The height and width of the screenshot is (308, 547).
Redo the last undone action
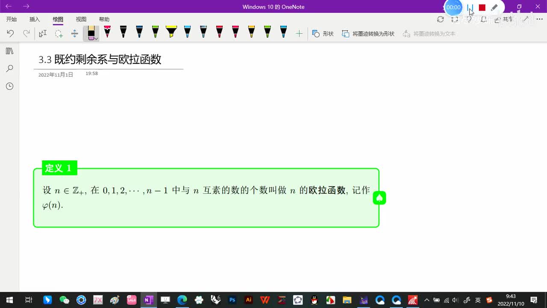(x=26, y=33)
